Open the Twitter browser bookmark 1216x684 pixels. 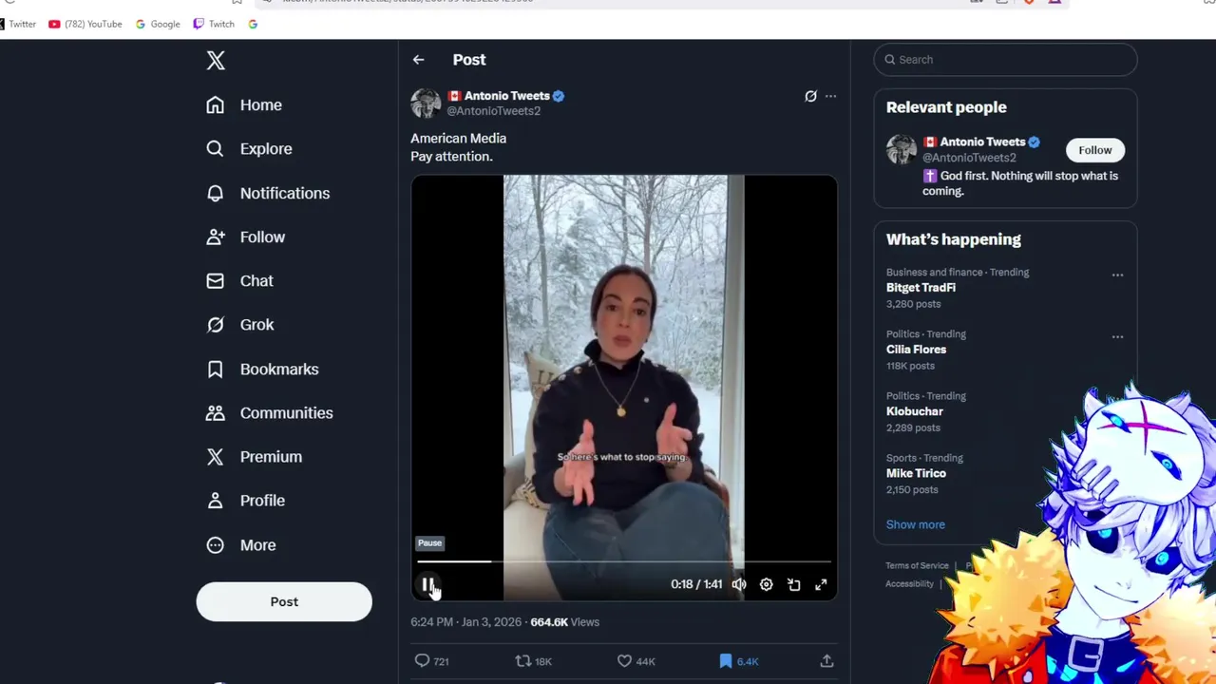tap(18, 24)
